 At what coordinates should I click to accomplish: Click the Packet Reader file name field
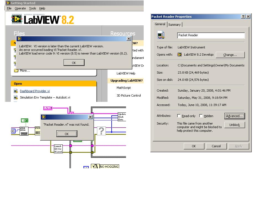tap(211, 35)
